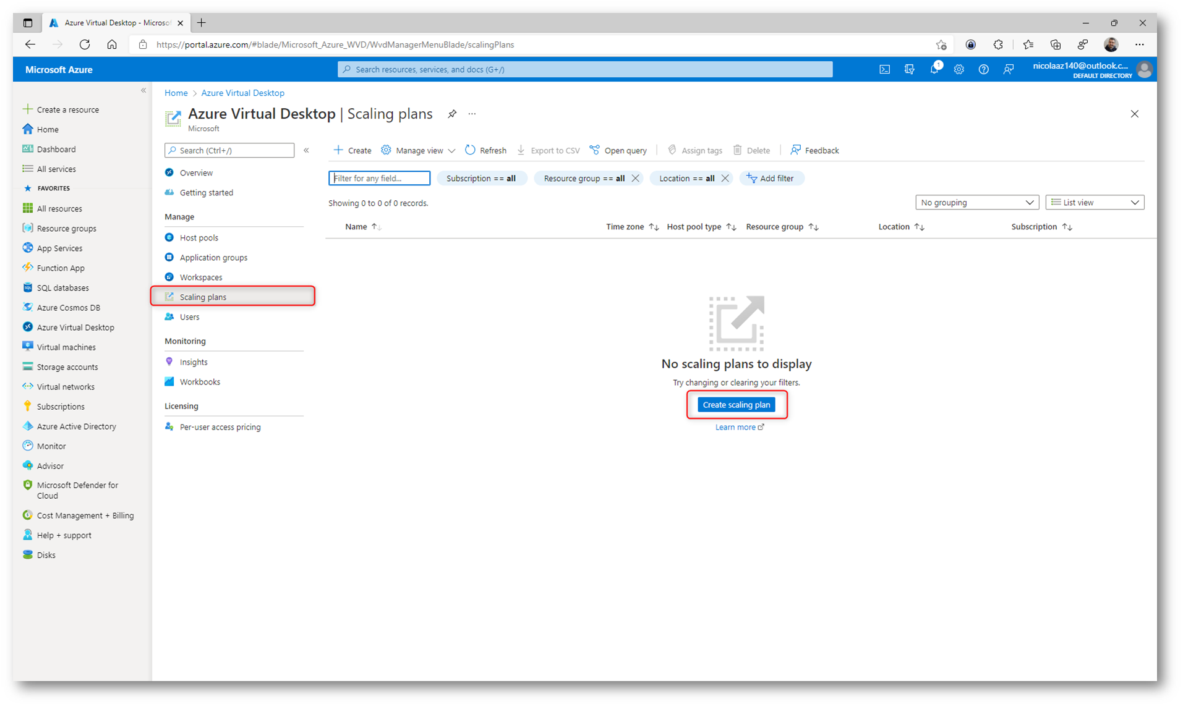Collapse the resource menu pane

coord(306,150)
